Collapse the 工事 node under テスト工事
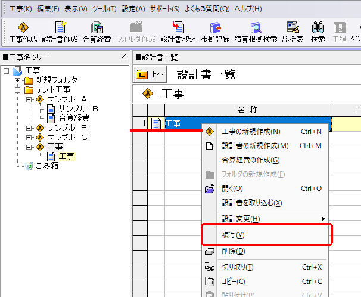 tap(29, 147)
